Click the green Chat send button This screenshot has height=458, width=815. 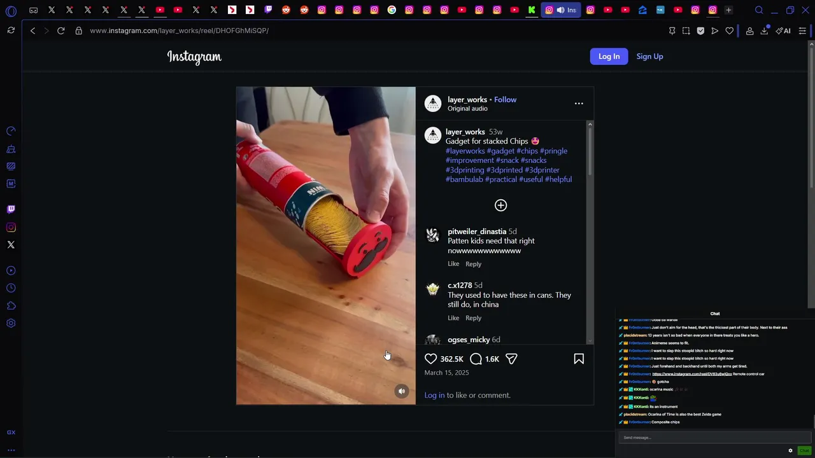pyautogui.click(x=804, y=450)
